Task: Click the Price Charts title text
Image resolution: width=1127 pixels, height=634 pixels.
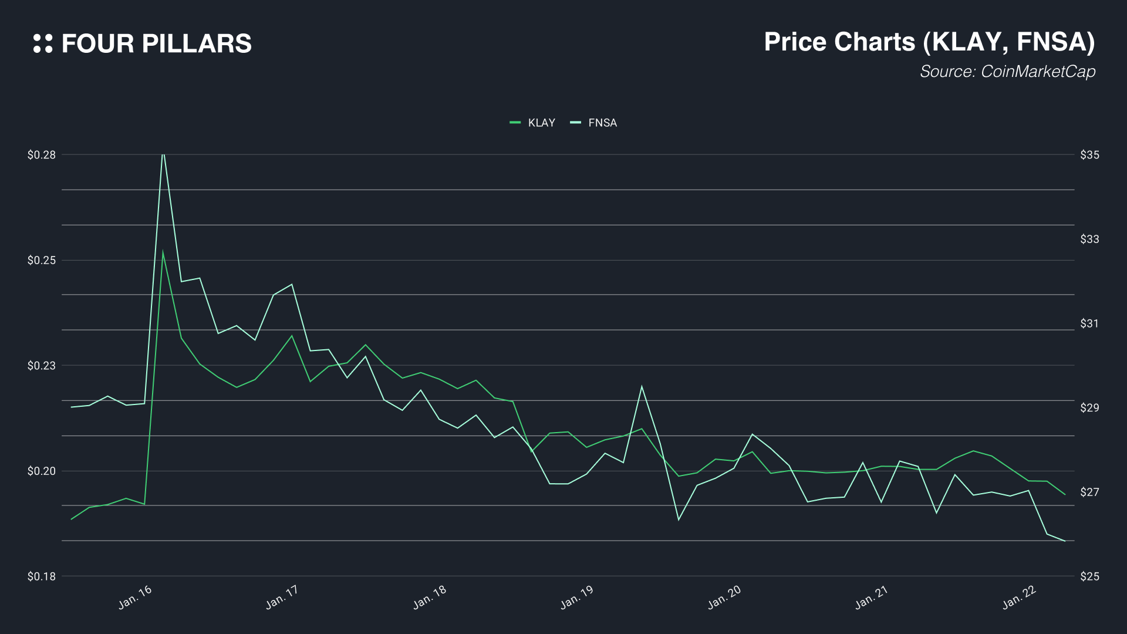Action: click(x=929, y=42)
